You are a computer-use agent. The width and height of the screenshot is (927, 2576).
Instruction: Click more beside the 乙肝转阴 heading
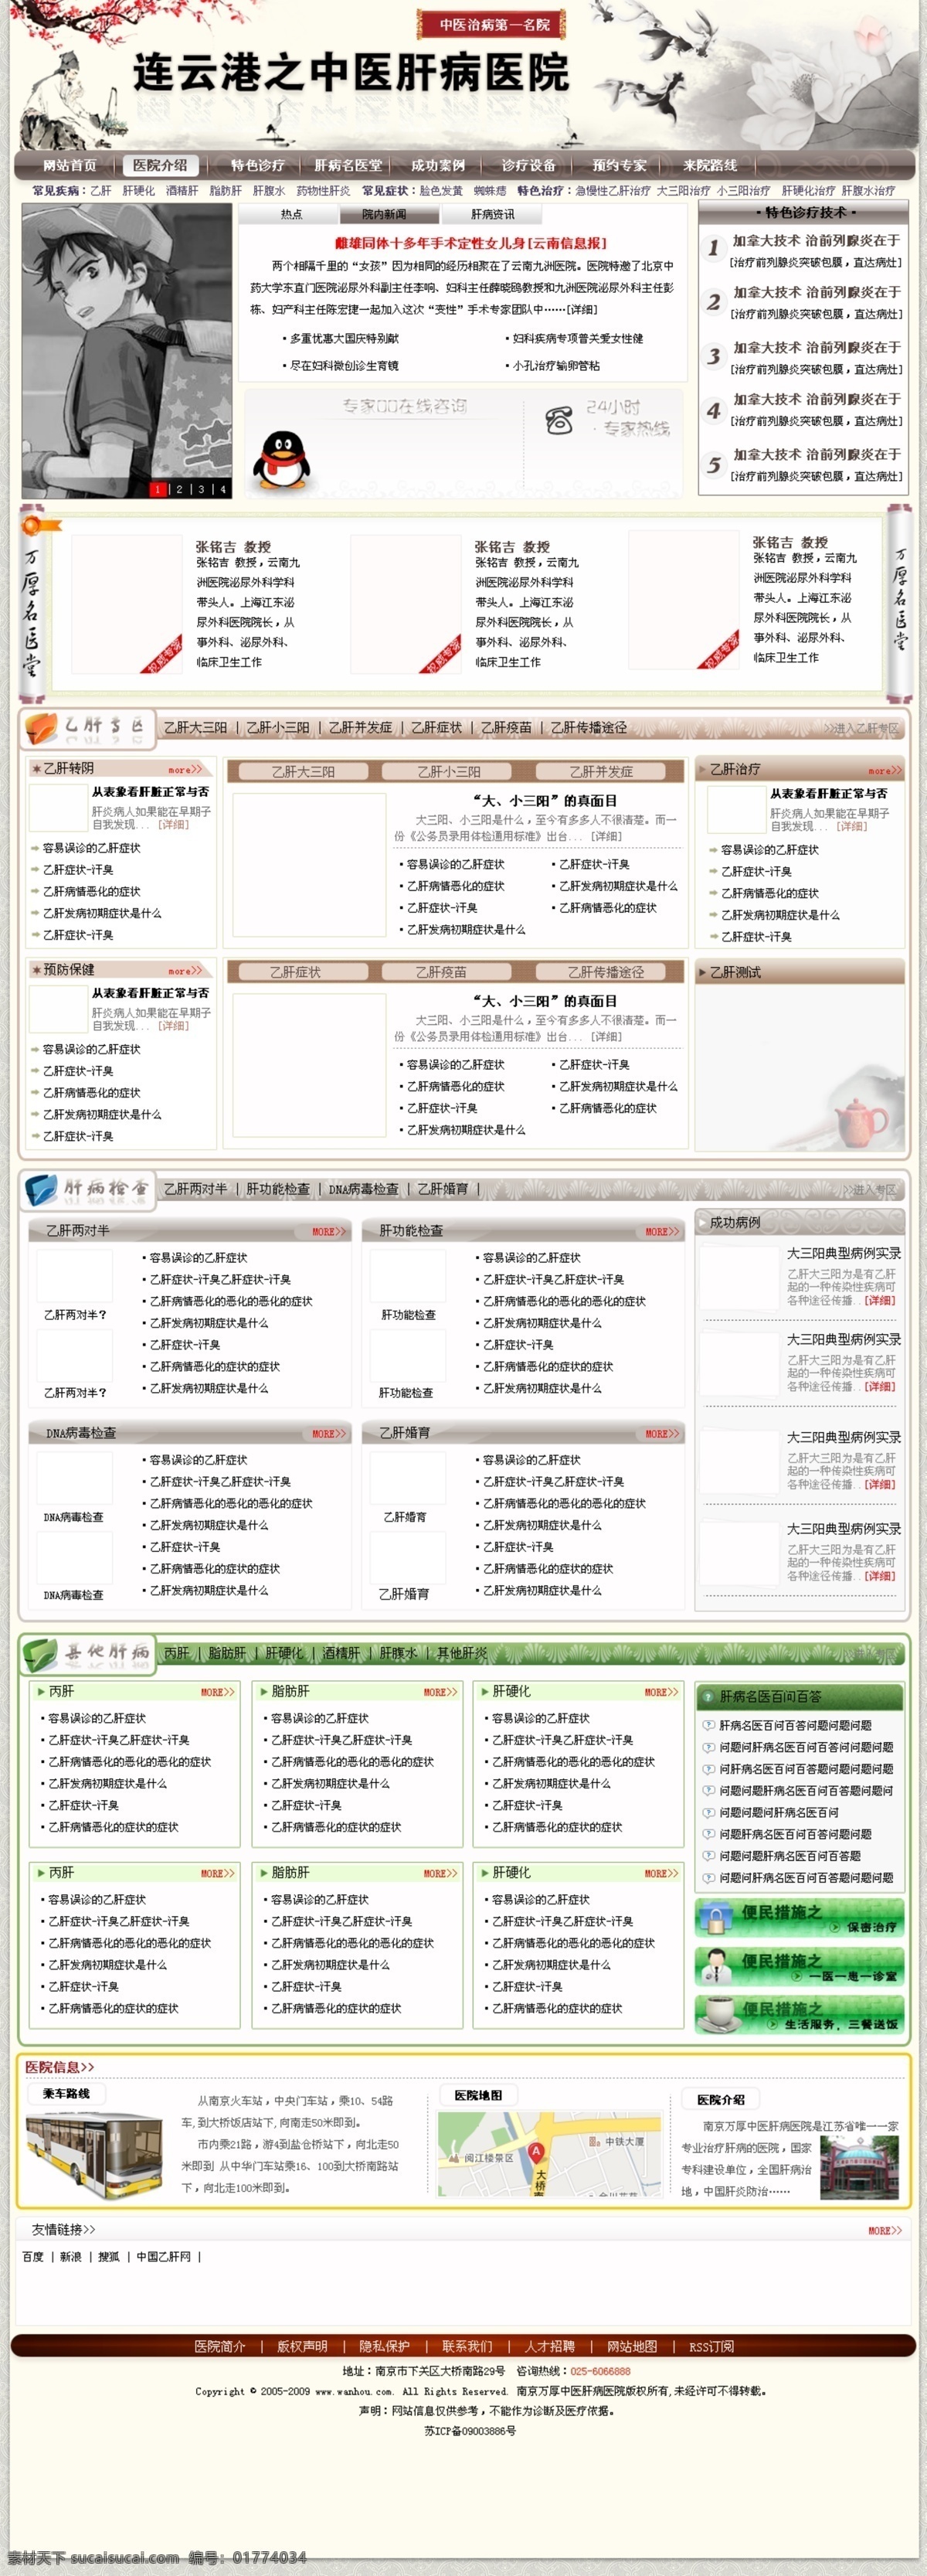(x=185, y=770)
